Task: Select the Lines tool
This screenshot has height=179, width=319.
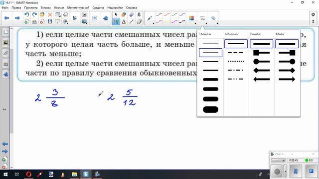Action: [x=132, y=21]
